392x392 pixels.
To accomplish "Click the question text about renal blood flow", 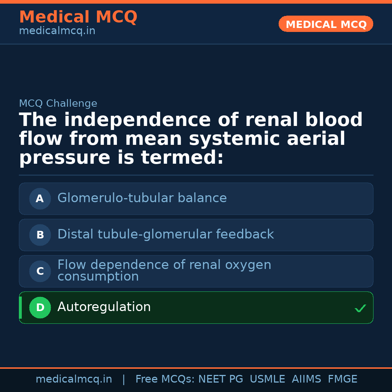I will [191, 139].
